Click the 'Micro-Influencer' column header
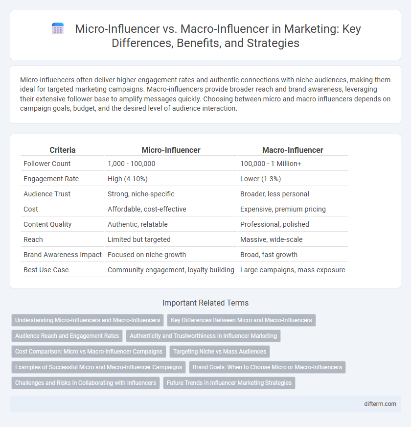 (171, 150)
